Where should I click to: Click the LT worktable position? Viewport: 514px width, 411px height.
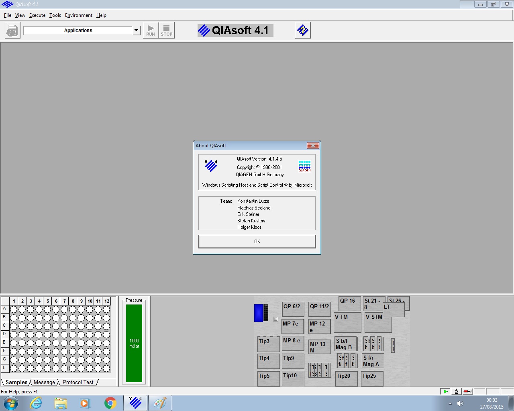tap(394, 309)
